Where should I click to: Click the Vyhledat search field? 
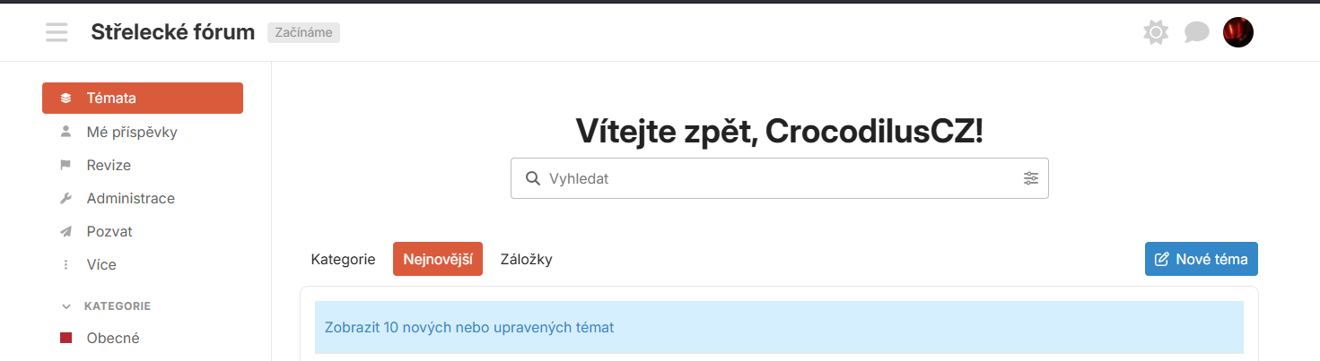point(779,178)
